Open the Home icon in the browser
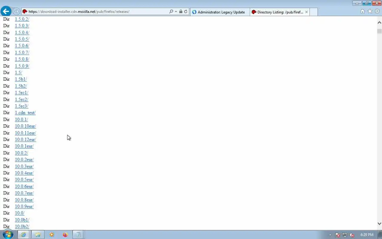 [362, 11]
